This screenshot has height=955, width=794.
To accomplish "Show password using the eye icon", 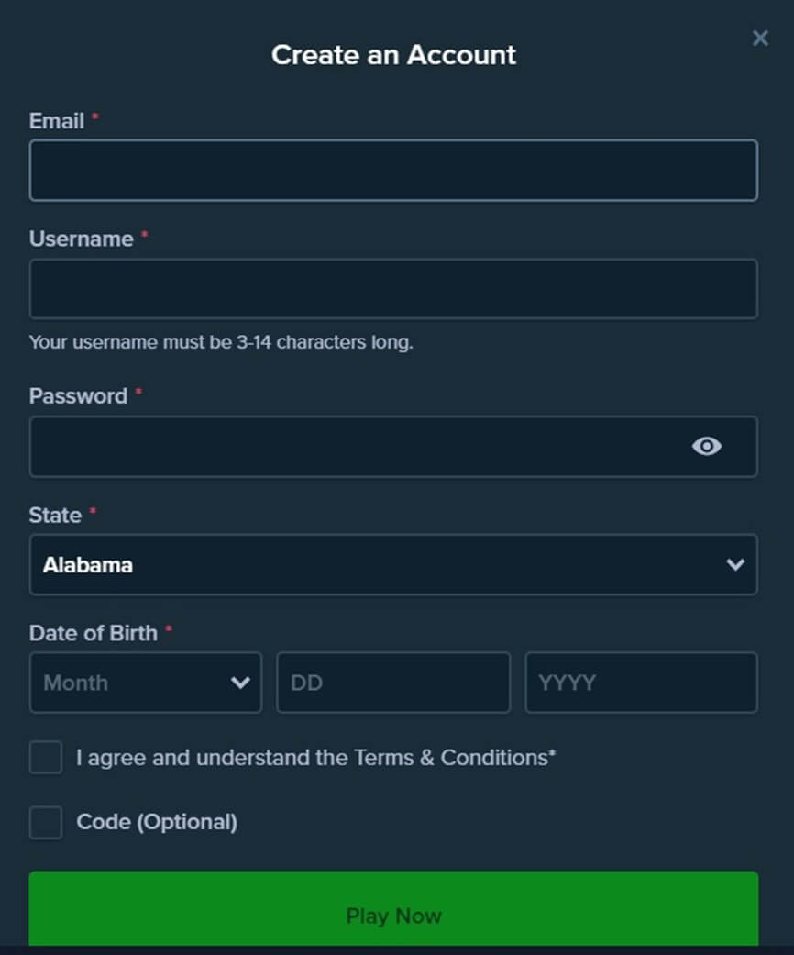I will pos(706,447).
